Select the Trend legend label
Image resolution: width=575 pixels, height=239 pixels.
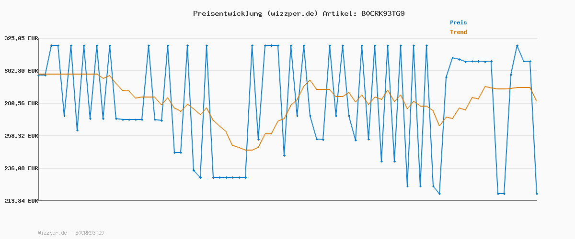point(458,32)
